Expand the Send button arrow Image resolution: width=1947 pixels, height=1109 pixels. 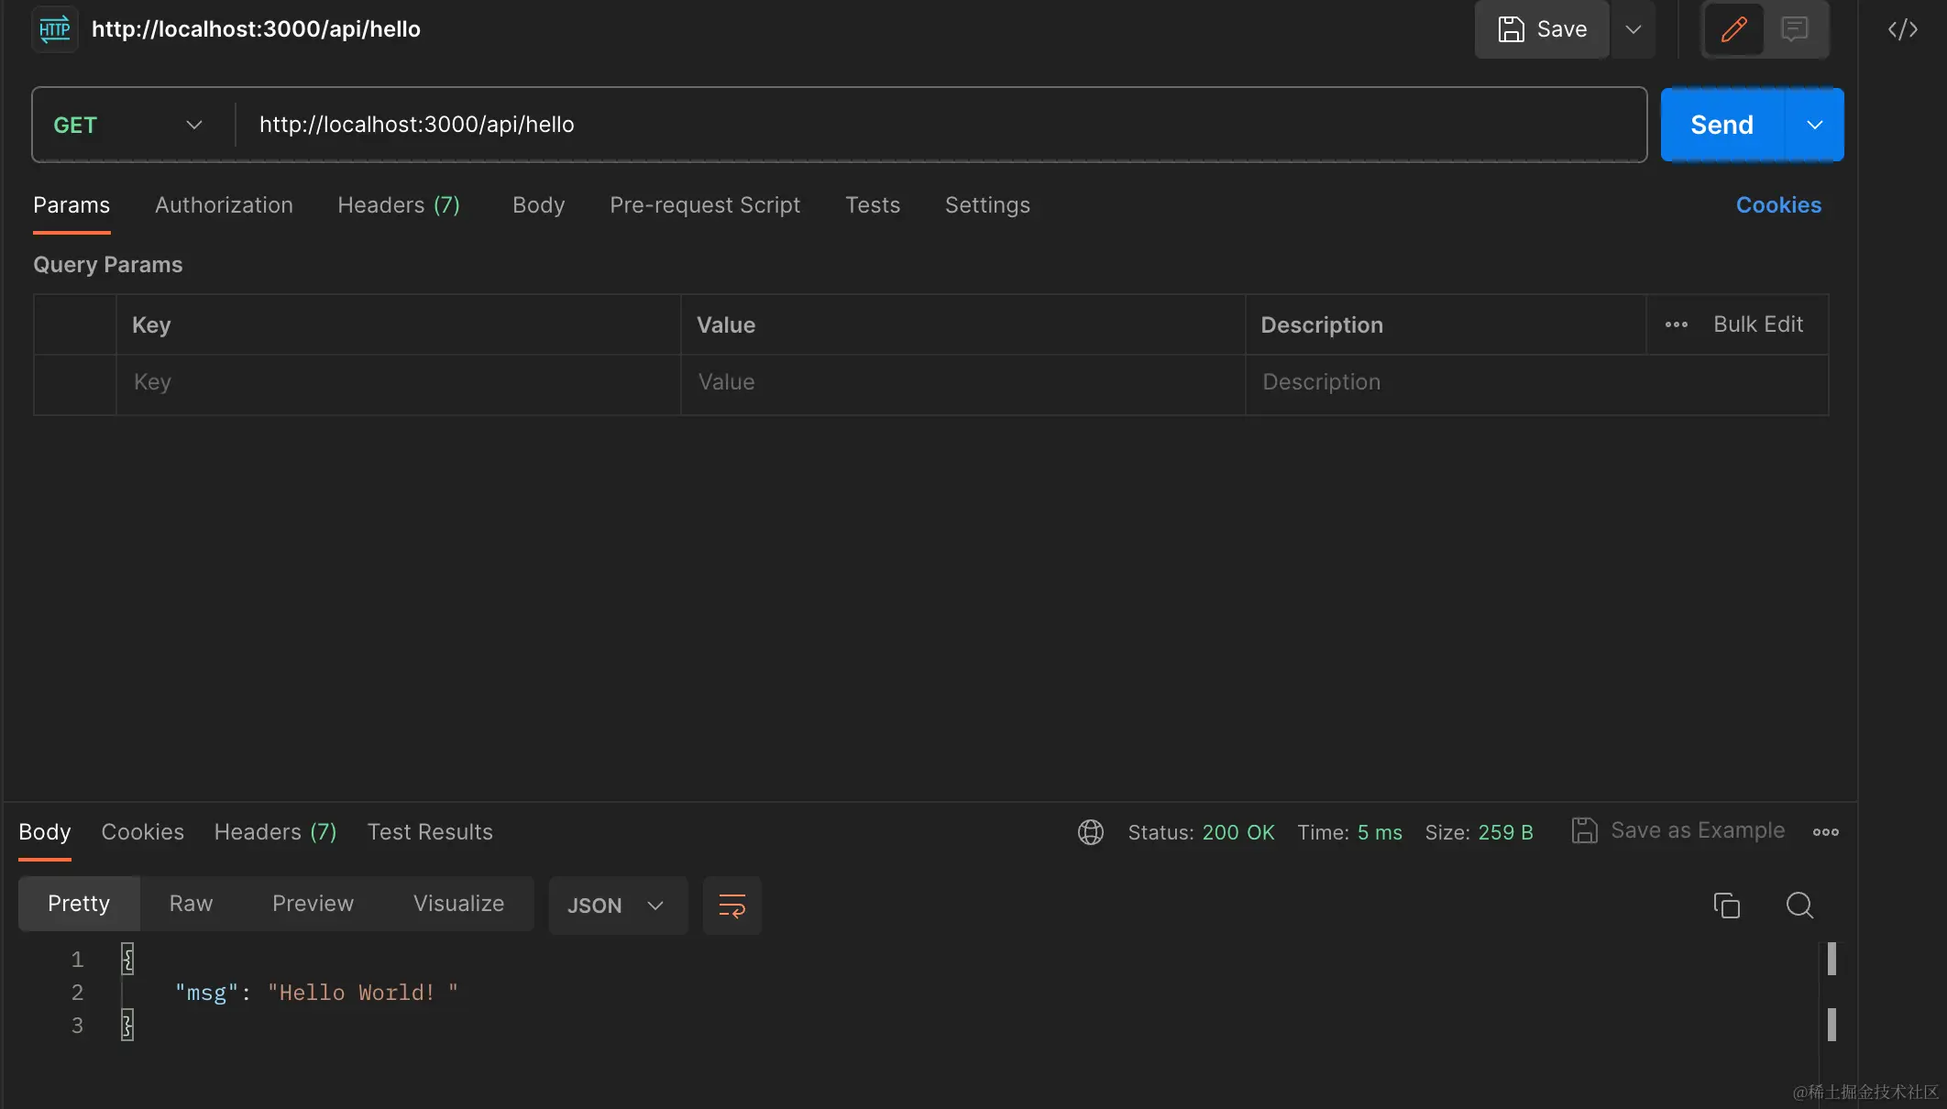(x=1814, y=125)
